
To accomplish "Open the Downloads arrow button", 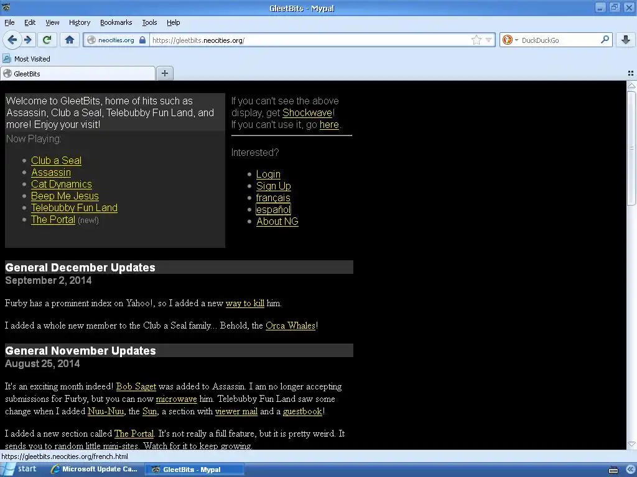I will point(626,40).
